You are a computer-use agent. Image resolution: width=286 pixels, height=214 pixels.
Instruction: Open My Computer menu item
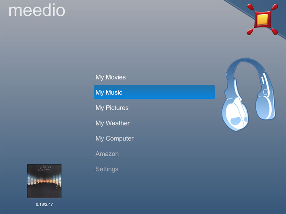(x=114, y=138)
